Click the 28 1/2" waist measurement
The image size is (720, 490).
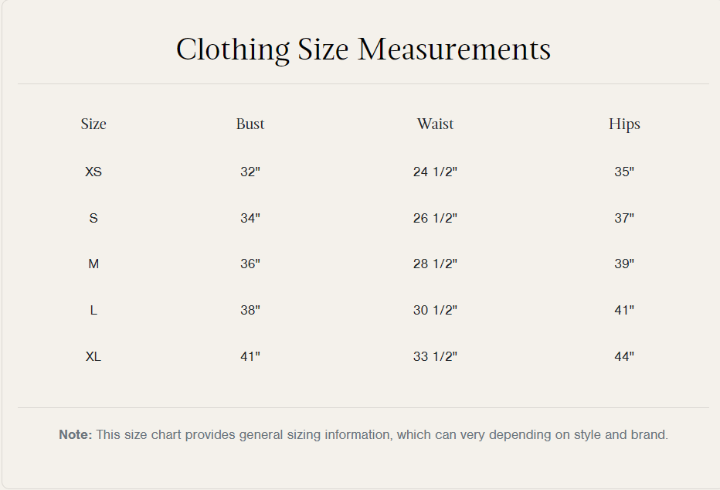tap(435, 264)
